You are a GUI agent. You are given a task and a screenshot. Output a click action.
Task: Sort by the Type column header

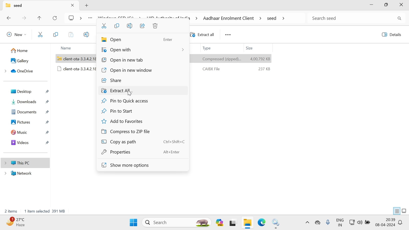tap(222, 48)
